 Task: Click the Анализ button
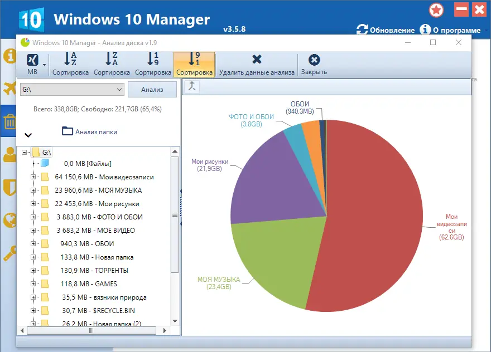(x=152, y=90)
